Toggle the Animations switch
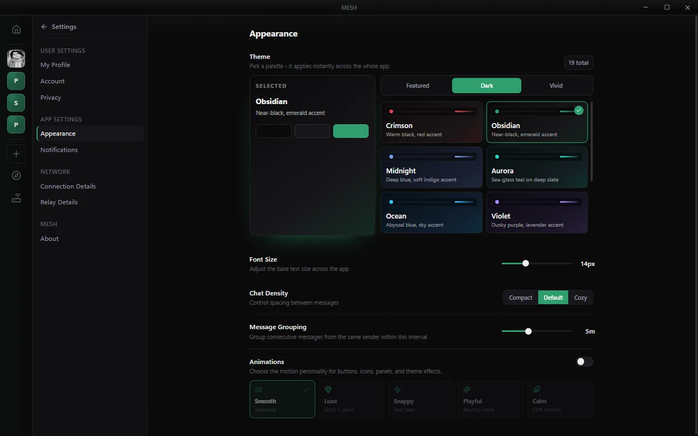The height and width of the screenshot is (436, 698). pyautogui.click(x=584, y=361)
